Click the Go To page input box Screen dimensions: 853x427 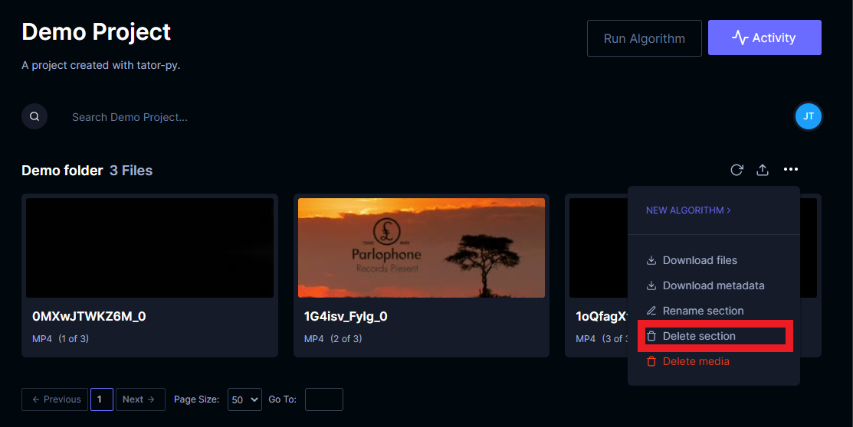[x=323, y=399]
